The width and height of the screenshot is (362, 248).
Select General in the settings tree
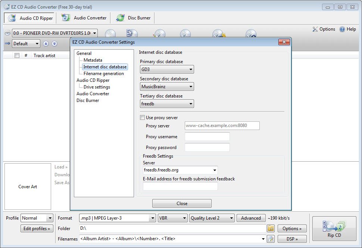[84, 53]
